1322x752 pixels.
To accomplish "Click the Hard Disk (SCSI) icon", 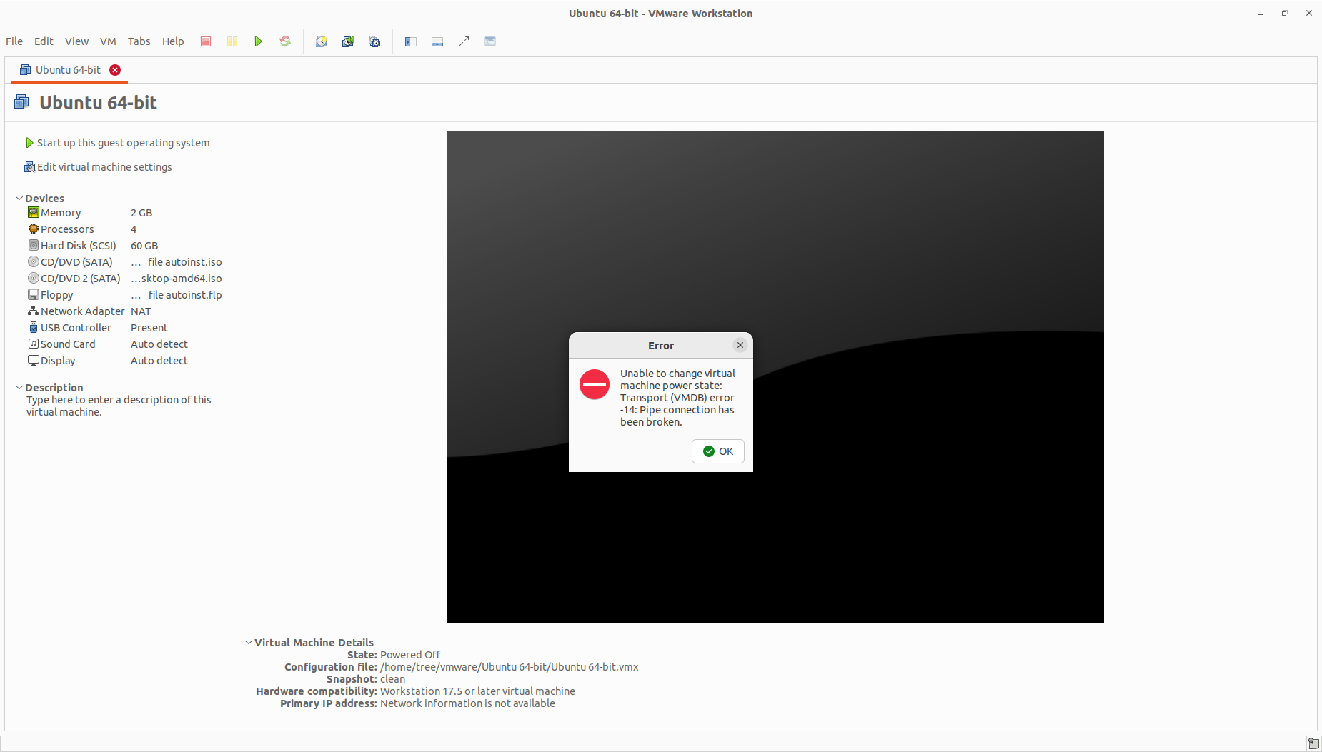I will tap(33, 245).
